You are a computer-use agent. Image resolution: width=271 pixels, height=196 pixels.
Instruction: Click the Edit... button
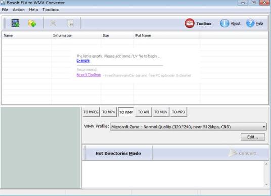click(253, 137)
